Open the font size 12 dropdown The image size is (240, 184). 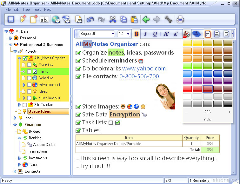click(128, 34)
